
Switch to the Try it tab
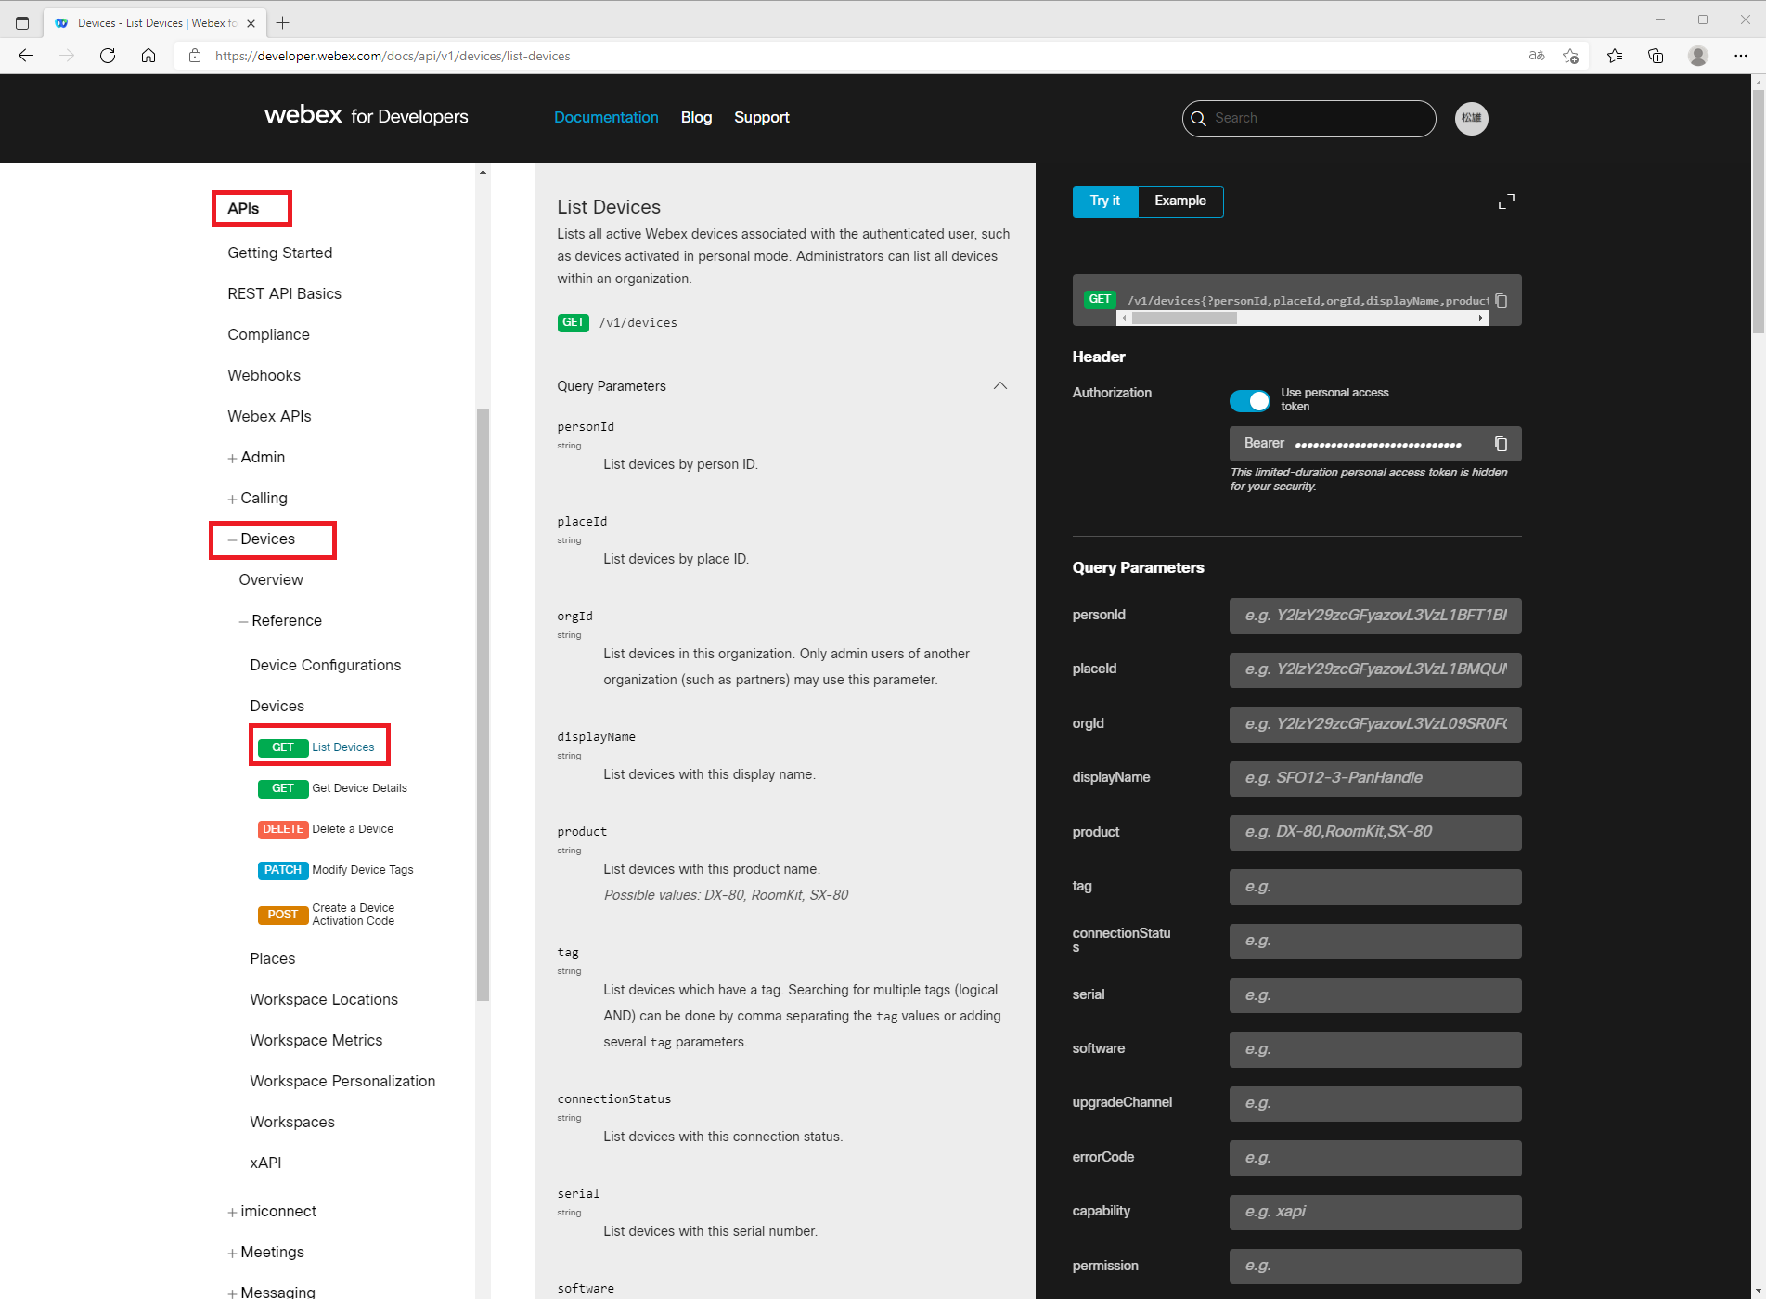coord(1104,201)
